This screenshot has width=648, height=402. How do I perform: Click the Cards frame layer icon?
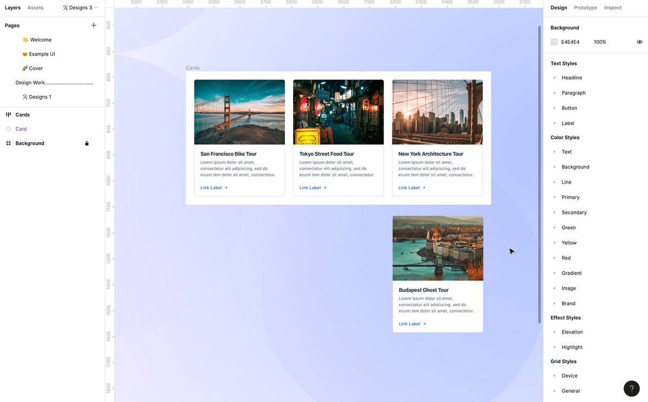[8, 115]
